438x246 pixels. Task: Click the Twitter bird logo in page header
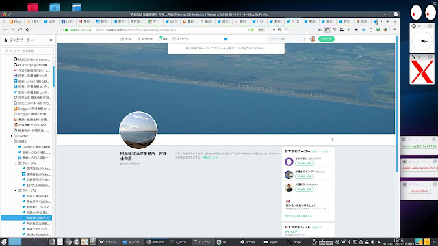226,39
